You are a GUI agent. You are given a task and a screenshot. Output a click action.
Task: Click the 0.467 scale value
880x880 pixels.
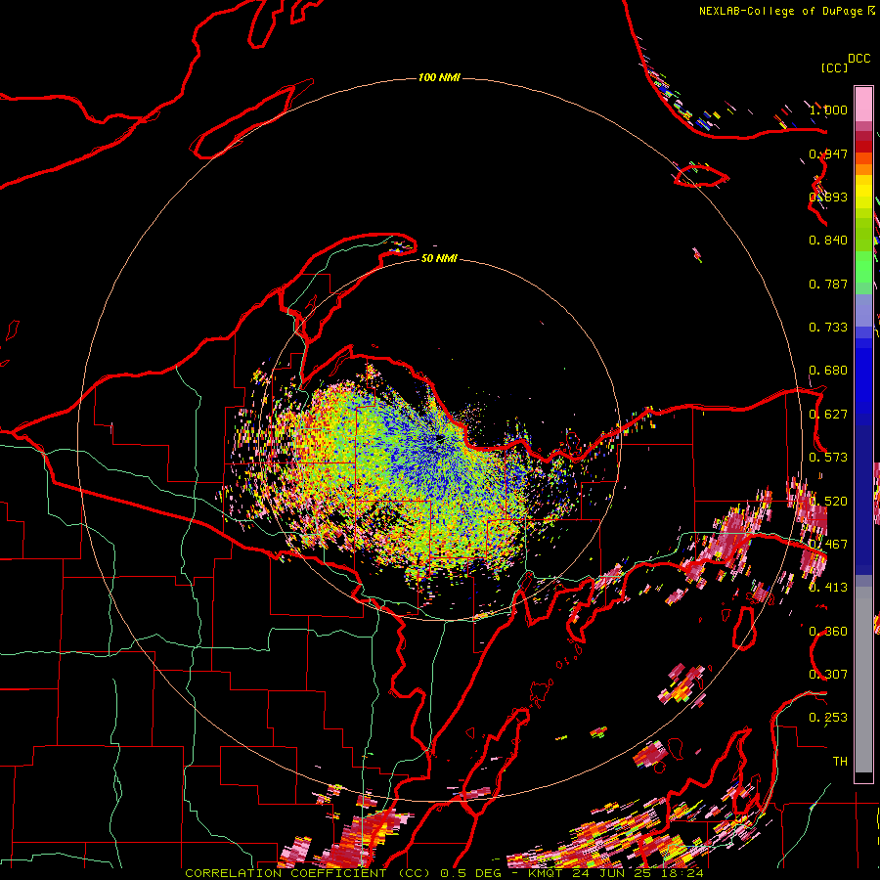click(x=828, y=545)
